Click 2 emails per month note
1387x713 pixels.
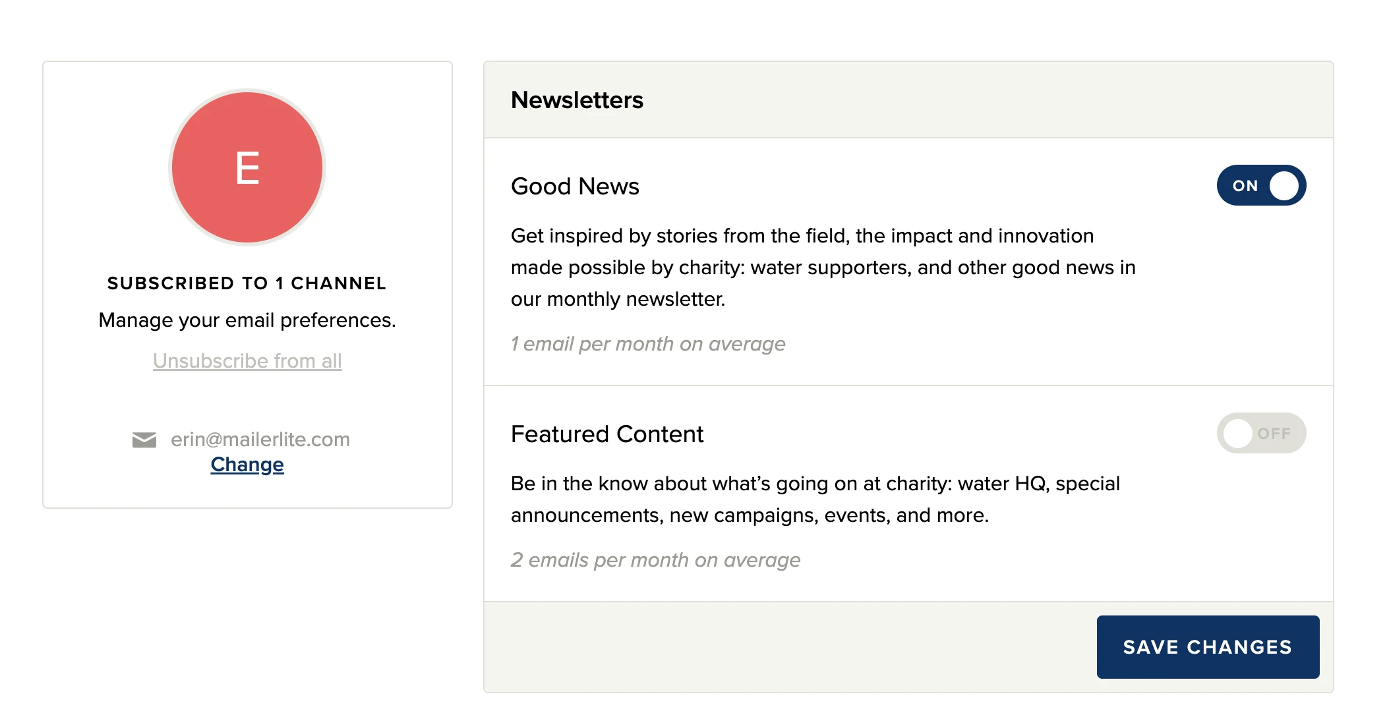[x=655, y=560]
